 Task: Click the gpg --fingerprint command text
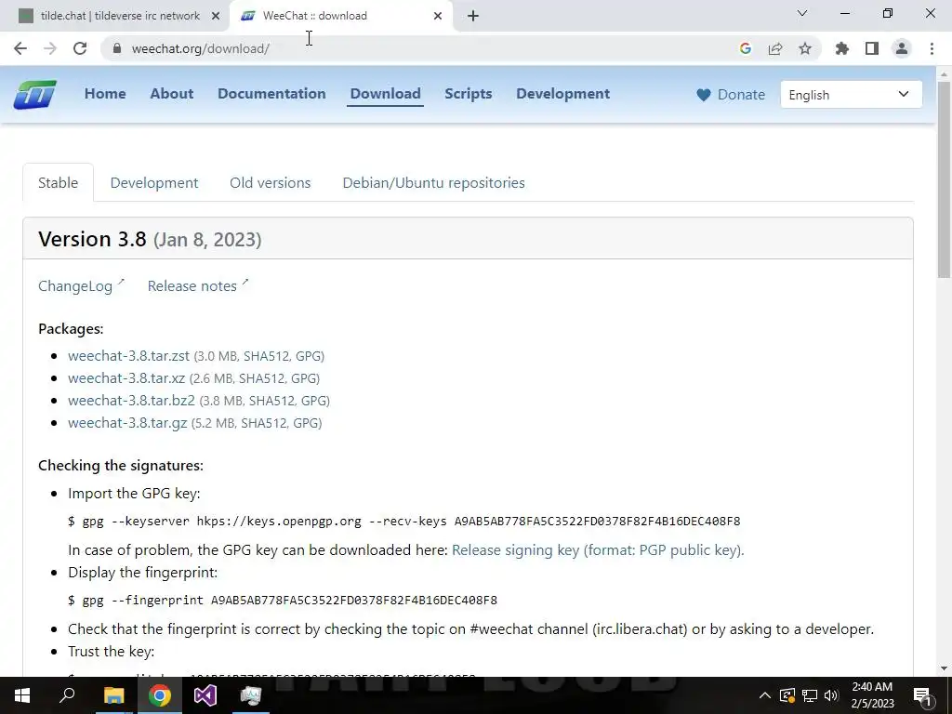pos(283,601)
